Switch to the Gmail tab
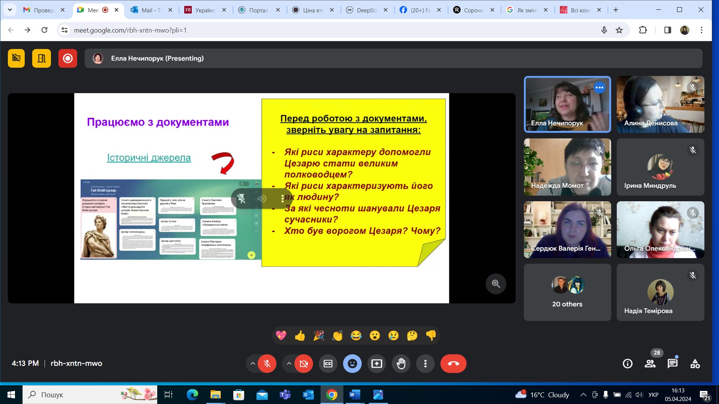The width and height of the screenshot is (719, 404). pyautogui.click(x=44, y=10)
